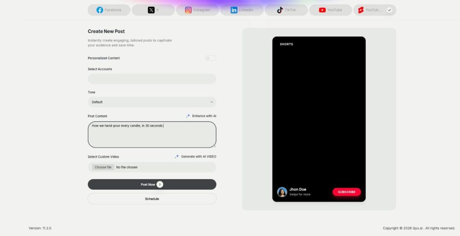
Task: Click the YouTube Shorts logo icon
Action: 361,10
